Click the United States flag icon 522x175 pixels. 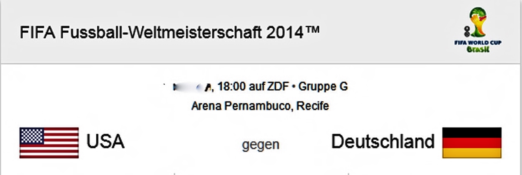point(49,143)
